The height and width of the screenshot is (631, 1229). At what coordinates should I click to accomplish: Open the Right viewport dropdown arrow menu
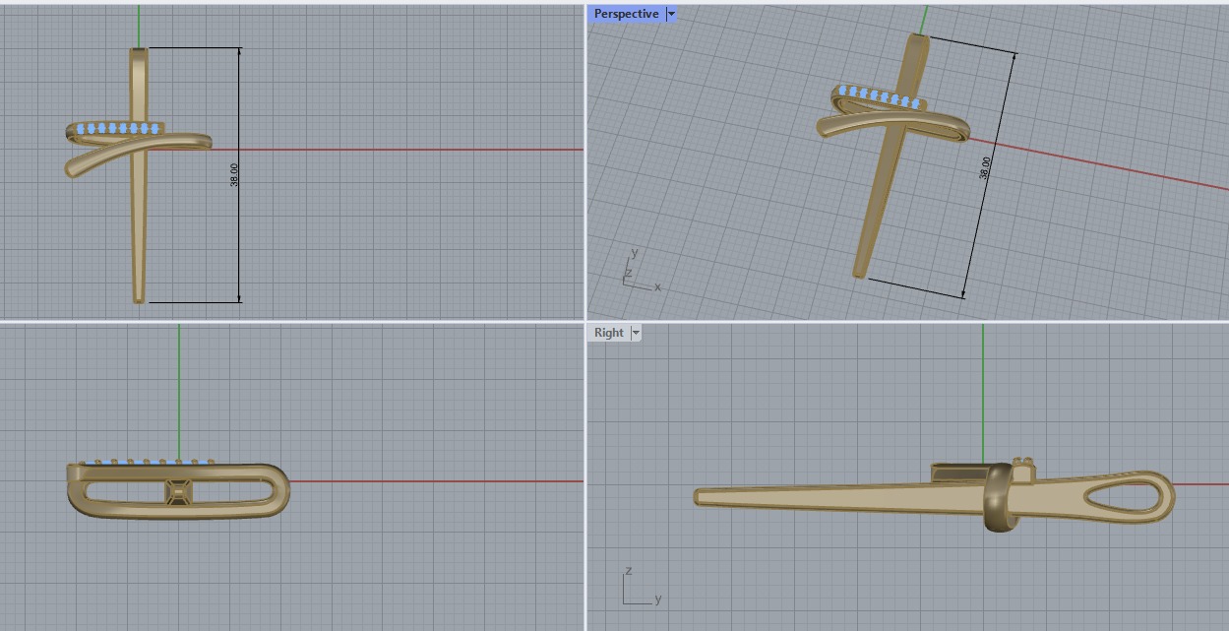[x=636, y=333]
